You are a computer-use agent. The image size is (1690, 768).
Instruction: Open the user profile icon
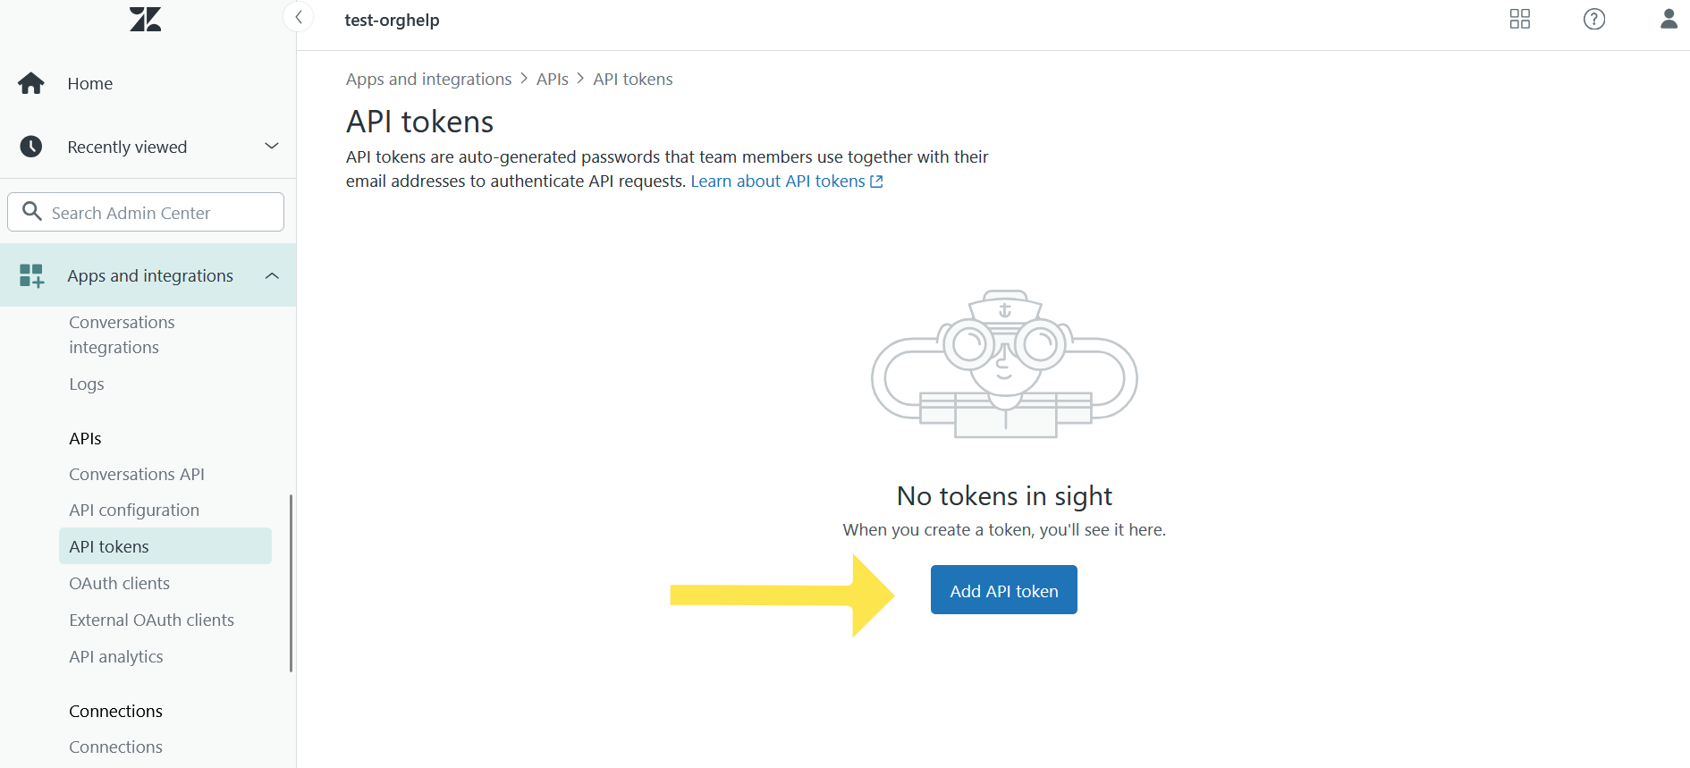[x=1668, y=19]
